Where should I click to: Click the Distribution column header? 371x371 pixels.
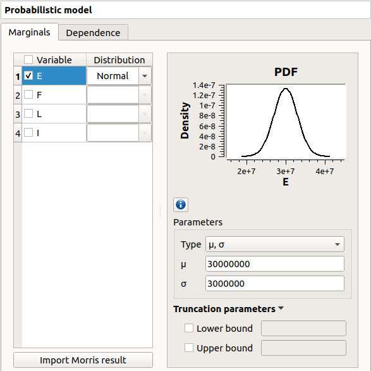[119, 60]
